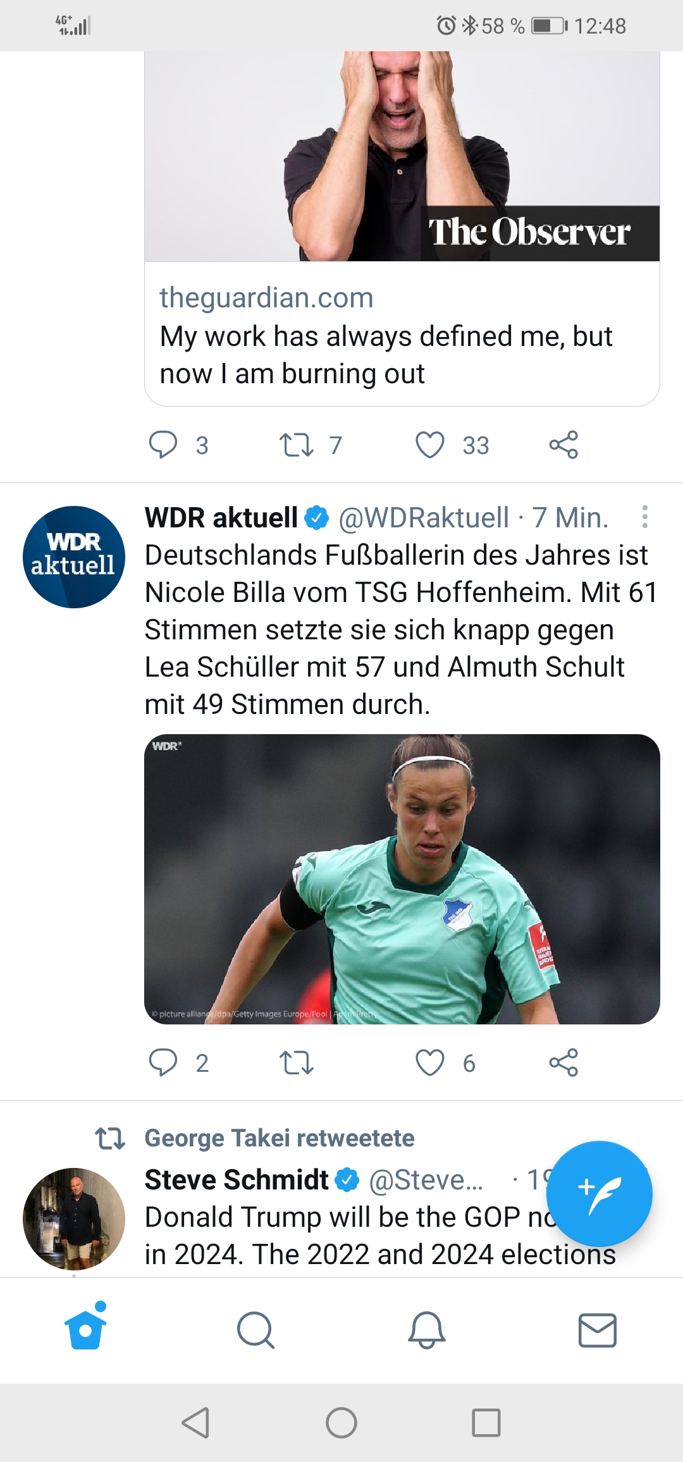Viewport: 683px width, 1462px height.
Task: Open the Direct Messages envelope tab
Action: [598, 1330]
